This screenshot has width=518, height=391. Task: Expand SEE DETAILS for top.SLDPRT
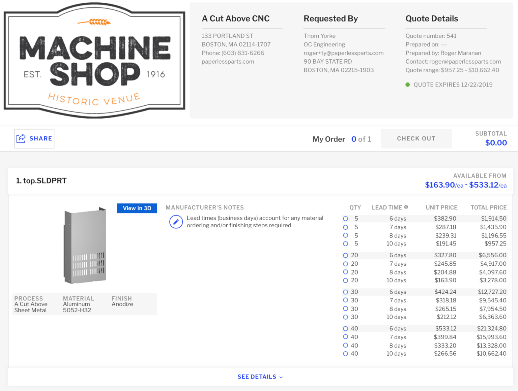click(x=260, y=377)
